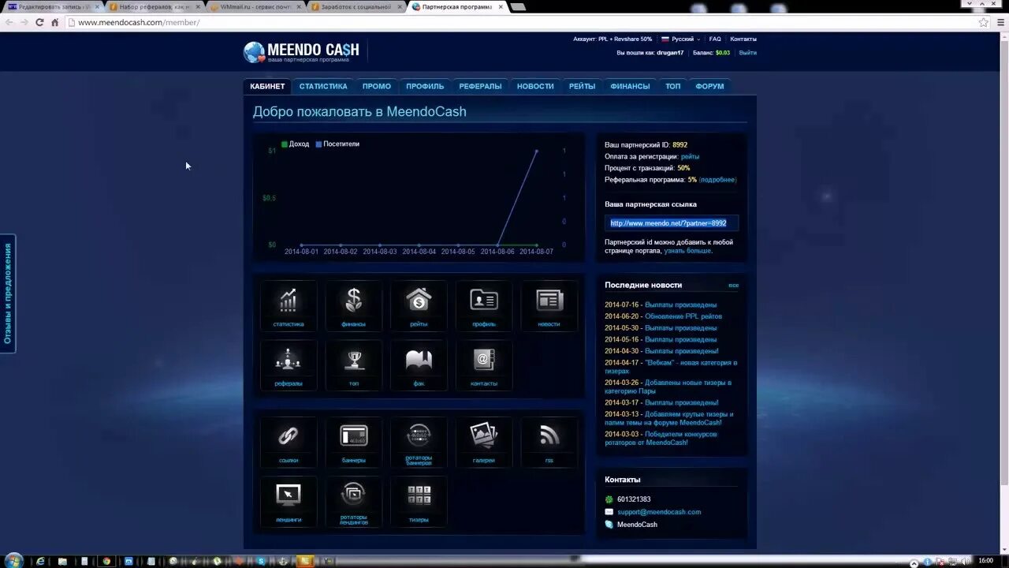Open news Победители конкурсов ротаторов
1009x568 pixels.
(661, 439)
